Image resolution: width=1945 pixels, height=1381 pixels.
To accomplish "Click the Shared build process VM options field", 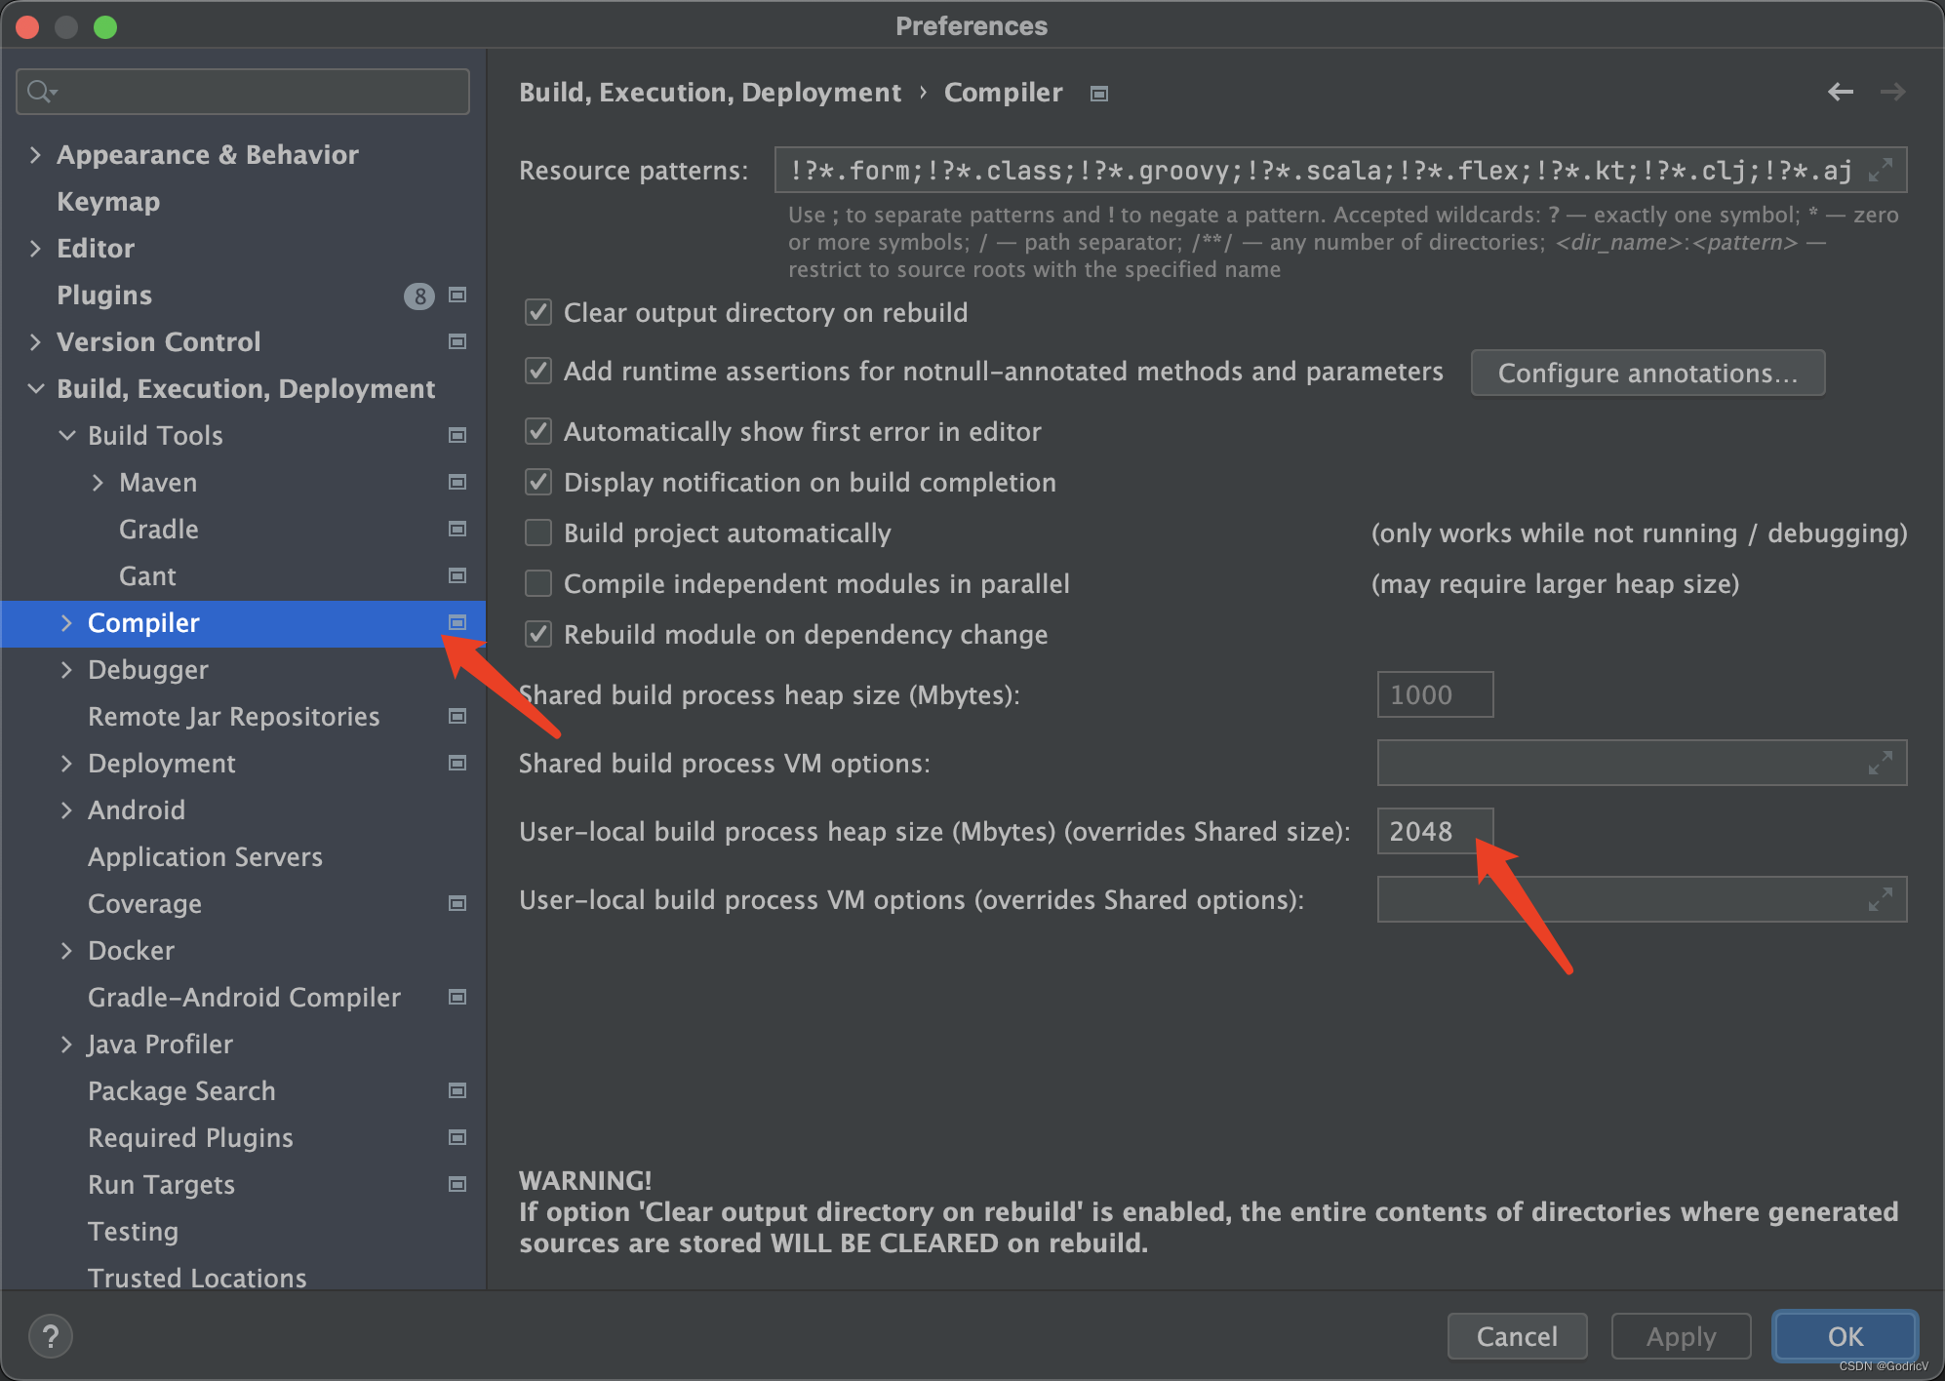I will pyautogui.click(x=1640, y=763).
